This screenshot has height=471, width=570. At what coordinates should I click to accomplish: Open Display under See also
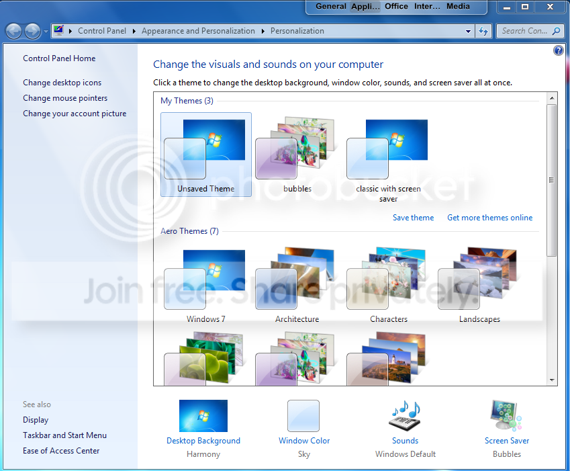(36, 420)
